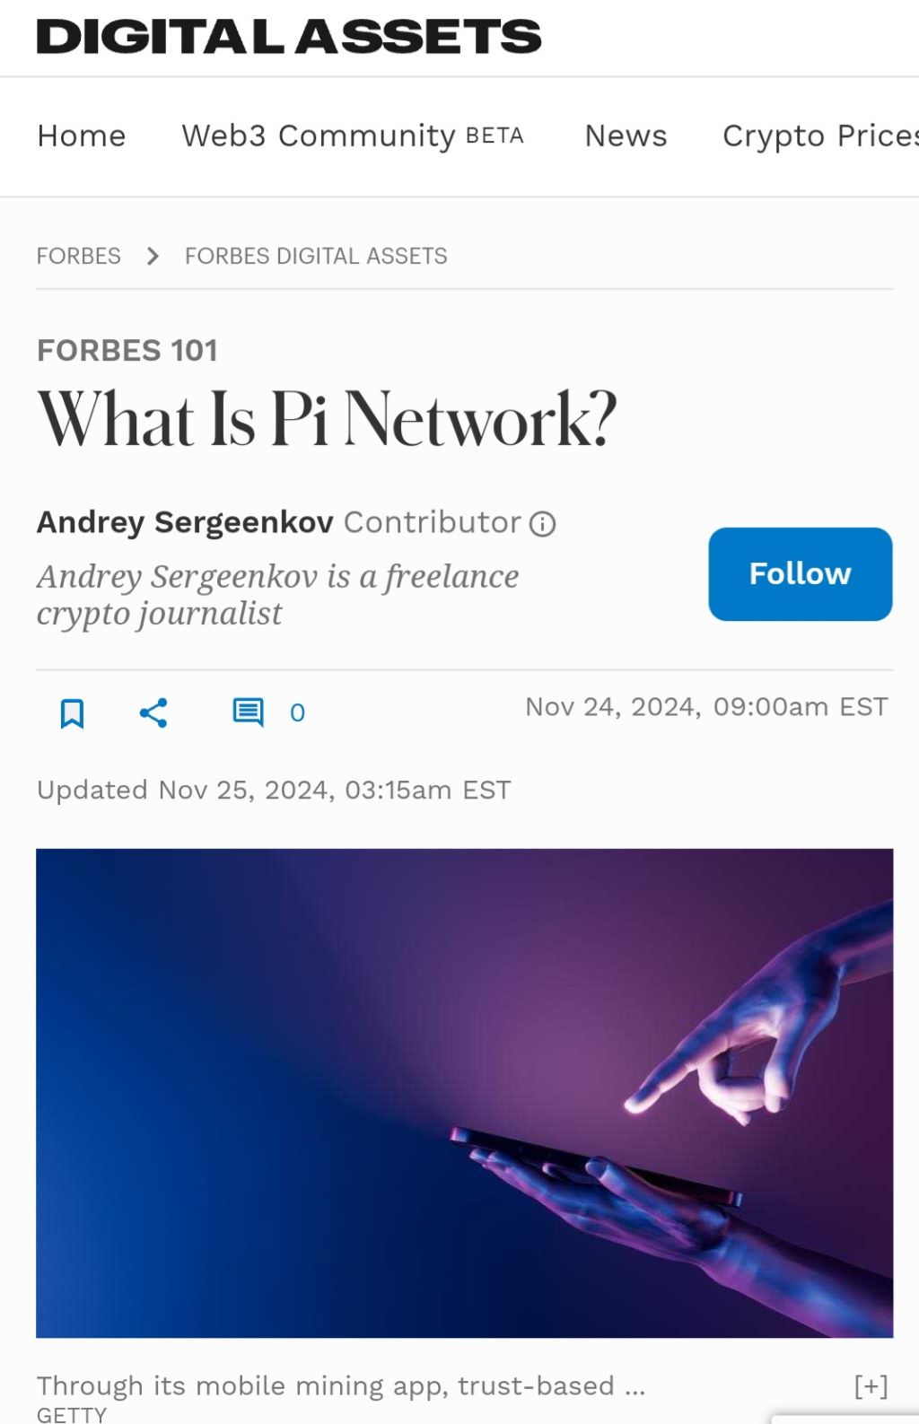Viewport: 919px width, 1424px height.
Task: Click the Contributor info icon
Action: click(543, 523)
